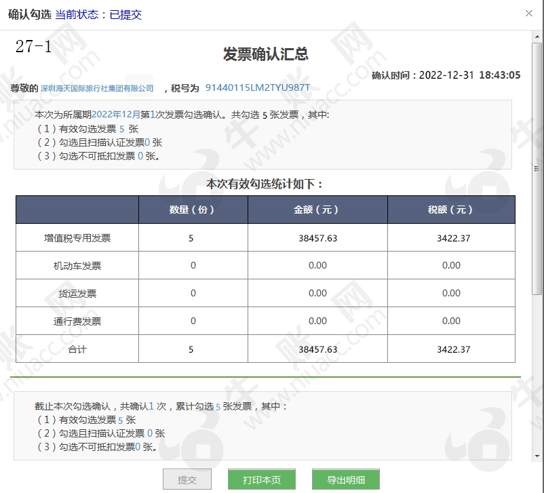This screenshot has width=544, height=493.
Task: Click the 数量（份）column header
Action: (193, 210)
